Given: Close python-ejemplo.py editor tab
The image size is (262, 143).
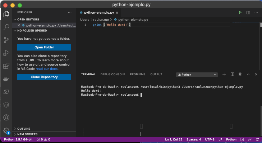Looking at the screenshot, I should click(x=117, y=13).
